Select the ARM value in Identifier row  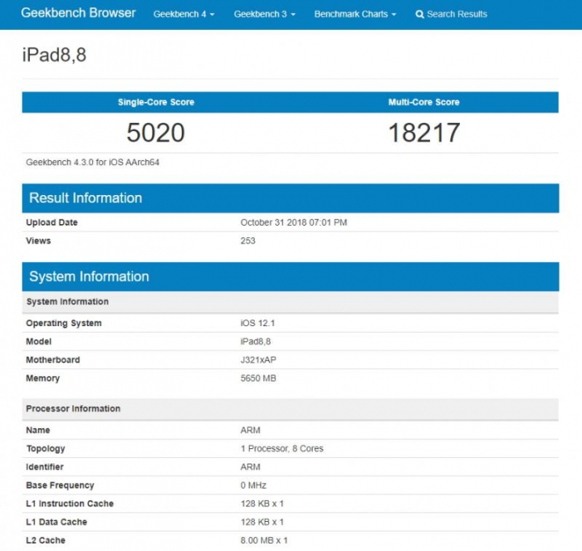click(250, 467)
